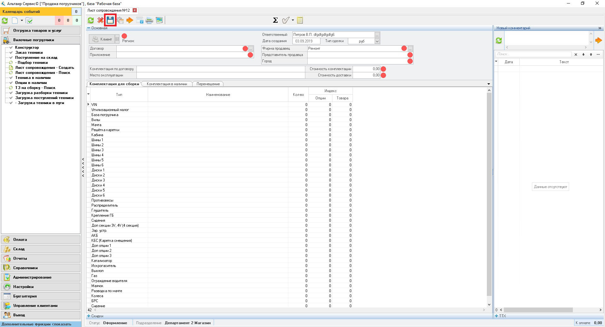This screenshot has width=605, height=327.
Task: Select Комплектация для сборки tab
Action: [114, 84]
